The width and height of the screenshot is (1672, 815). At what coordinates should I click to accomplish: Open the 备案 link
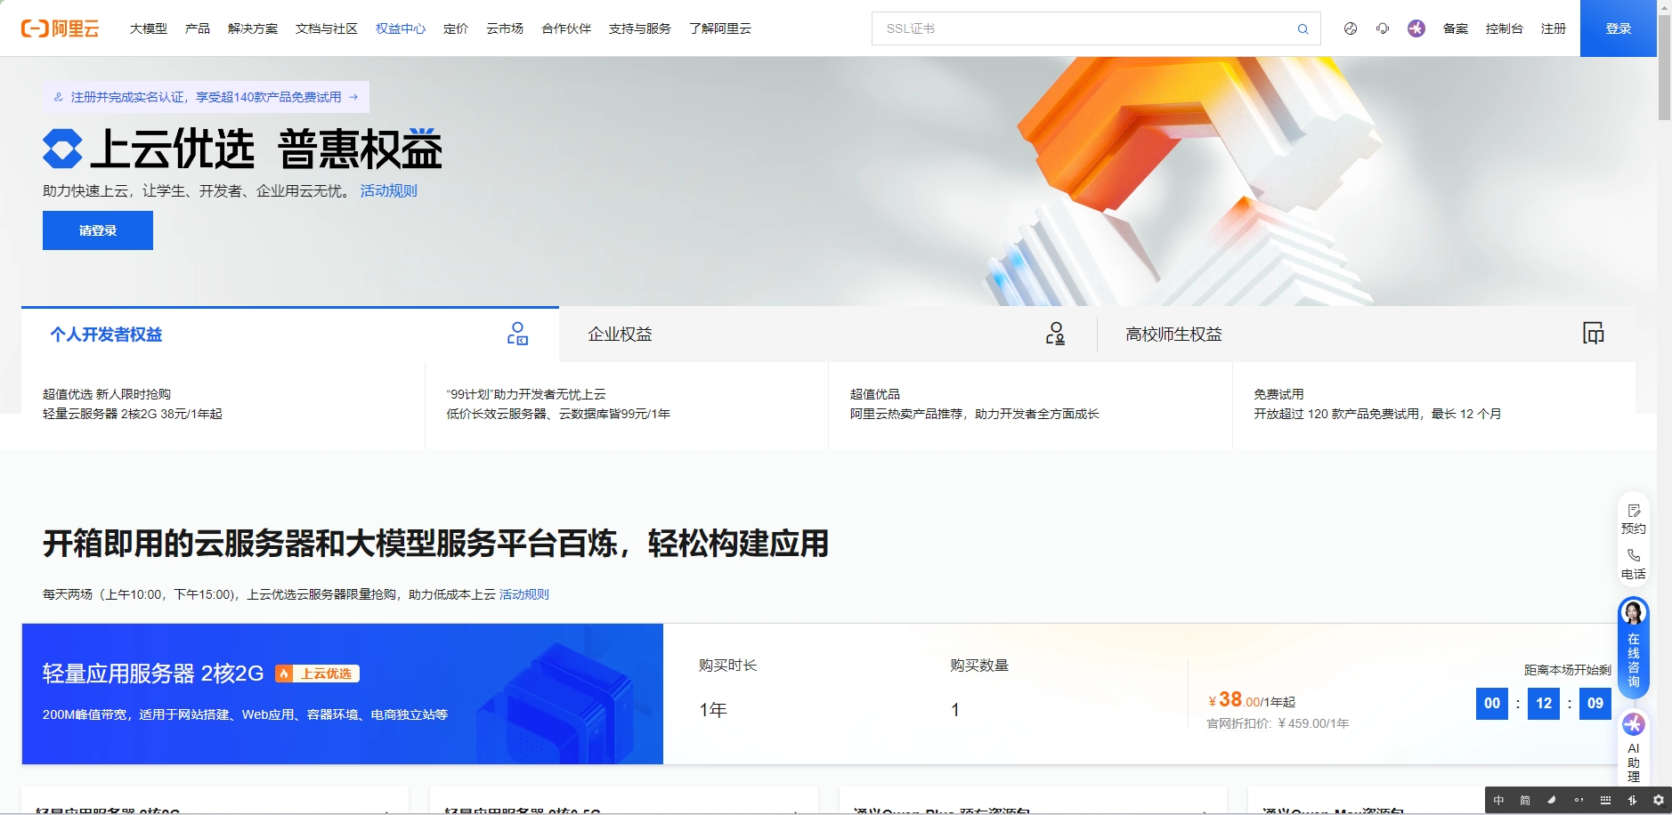[x=1456, y=28]
